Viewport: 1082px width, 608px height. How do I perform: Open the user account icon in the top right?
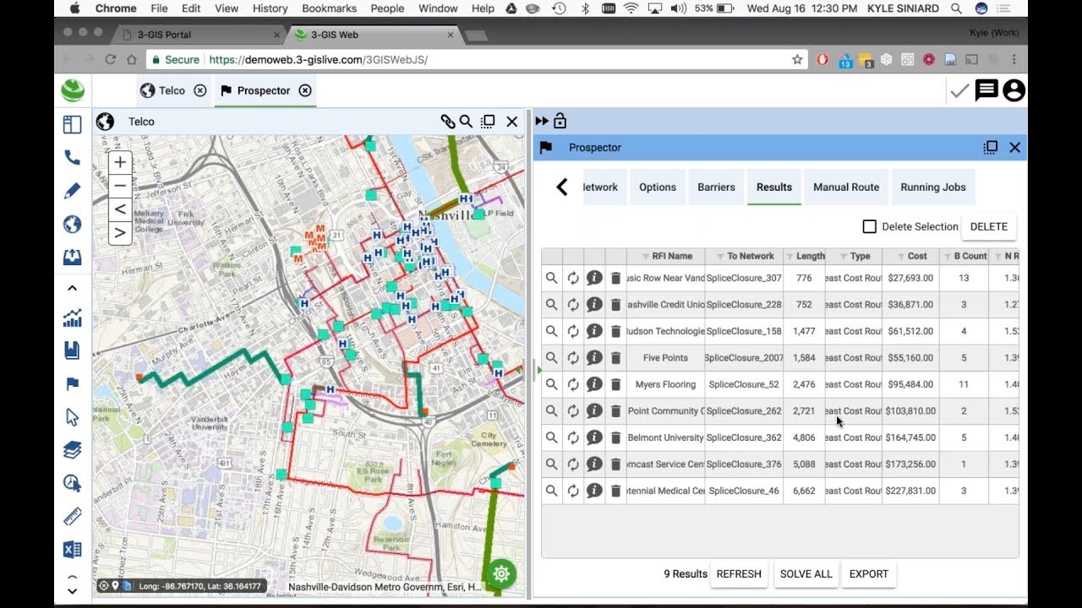1014,90
